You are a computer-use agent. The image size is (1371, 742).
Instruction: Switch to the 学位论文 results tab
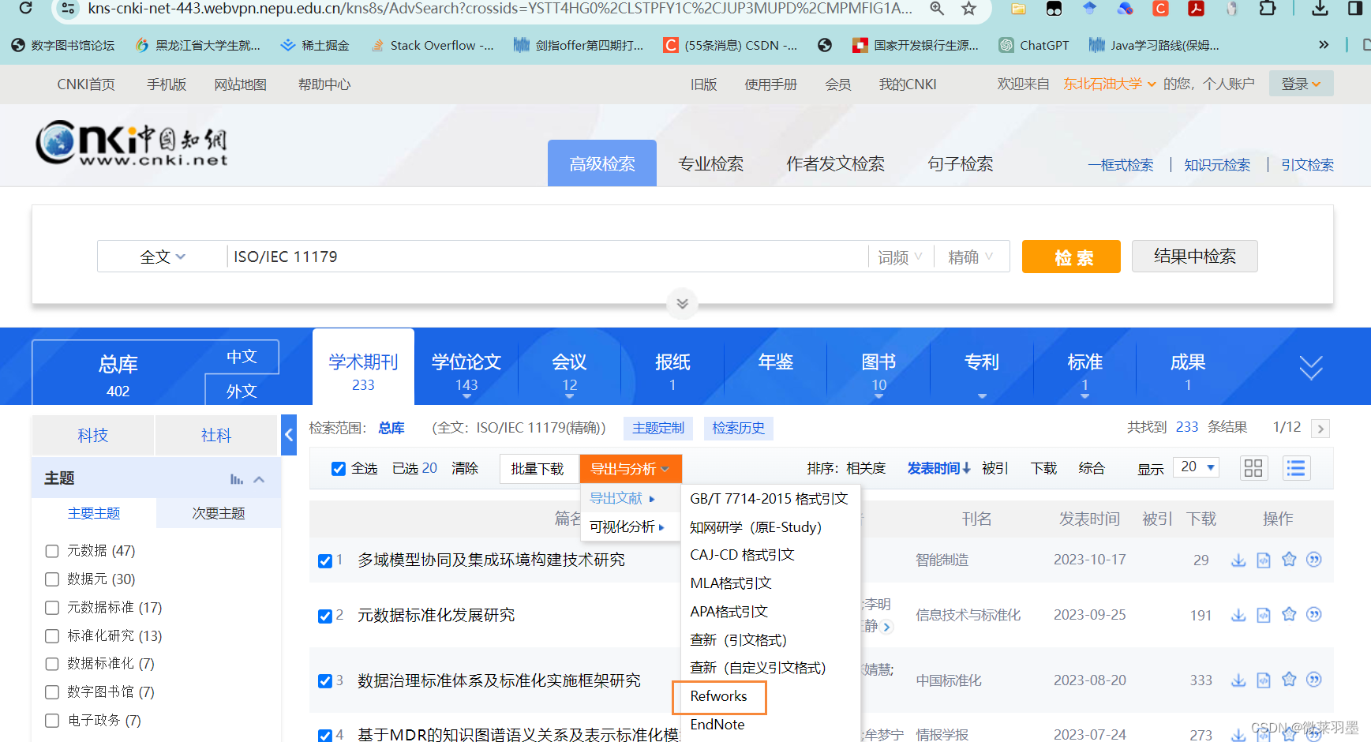pyautogui.click(x=466, y=367)
